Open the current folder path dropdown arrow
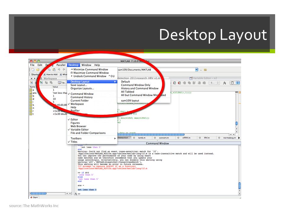The height and width of the screenshot is (213, 284). (x=196, y=70)
